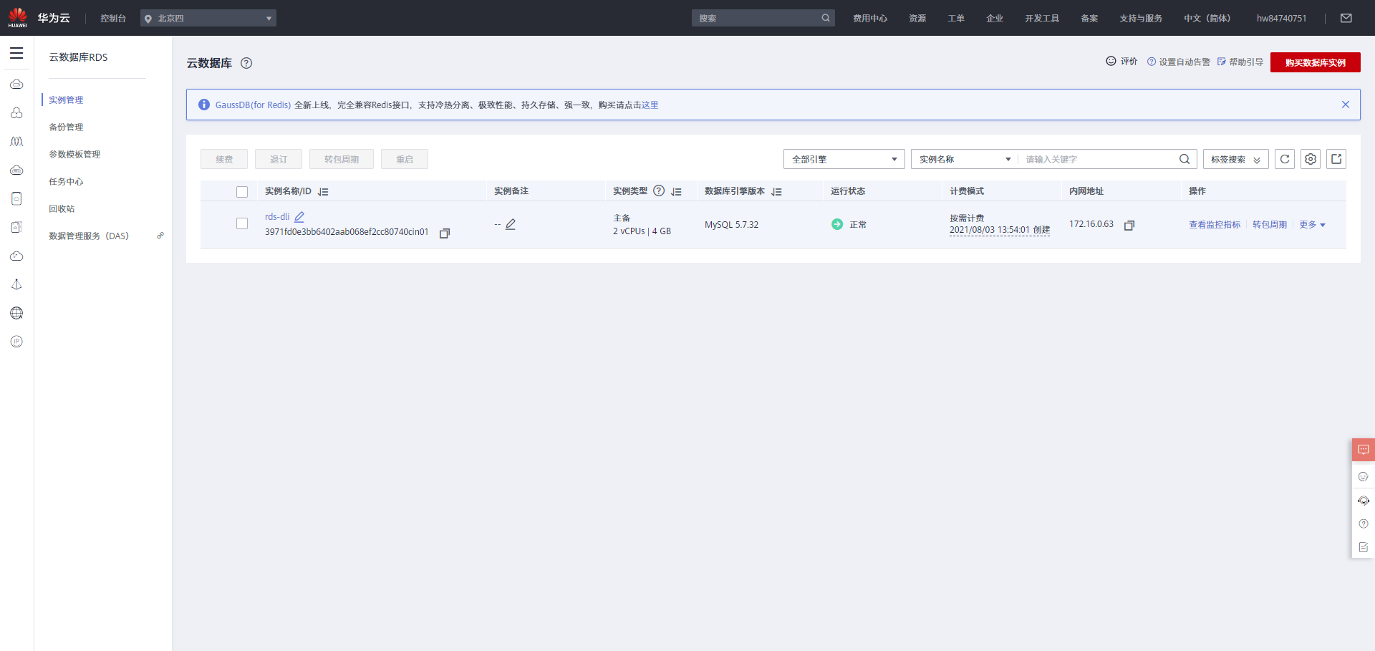Screen dimensions: 1375x651
Task: Open 工单 in the top navigation
Action: click(x=956, y=19)
